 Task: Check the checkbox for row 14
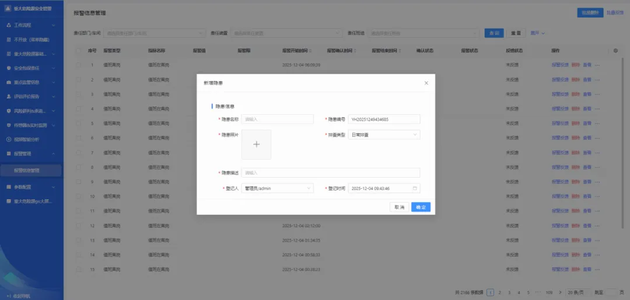coord(79,255)
